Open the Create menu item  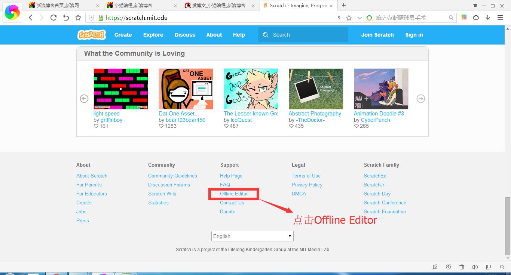[x=123, y=35]
